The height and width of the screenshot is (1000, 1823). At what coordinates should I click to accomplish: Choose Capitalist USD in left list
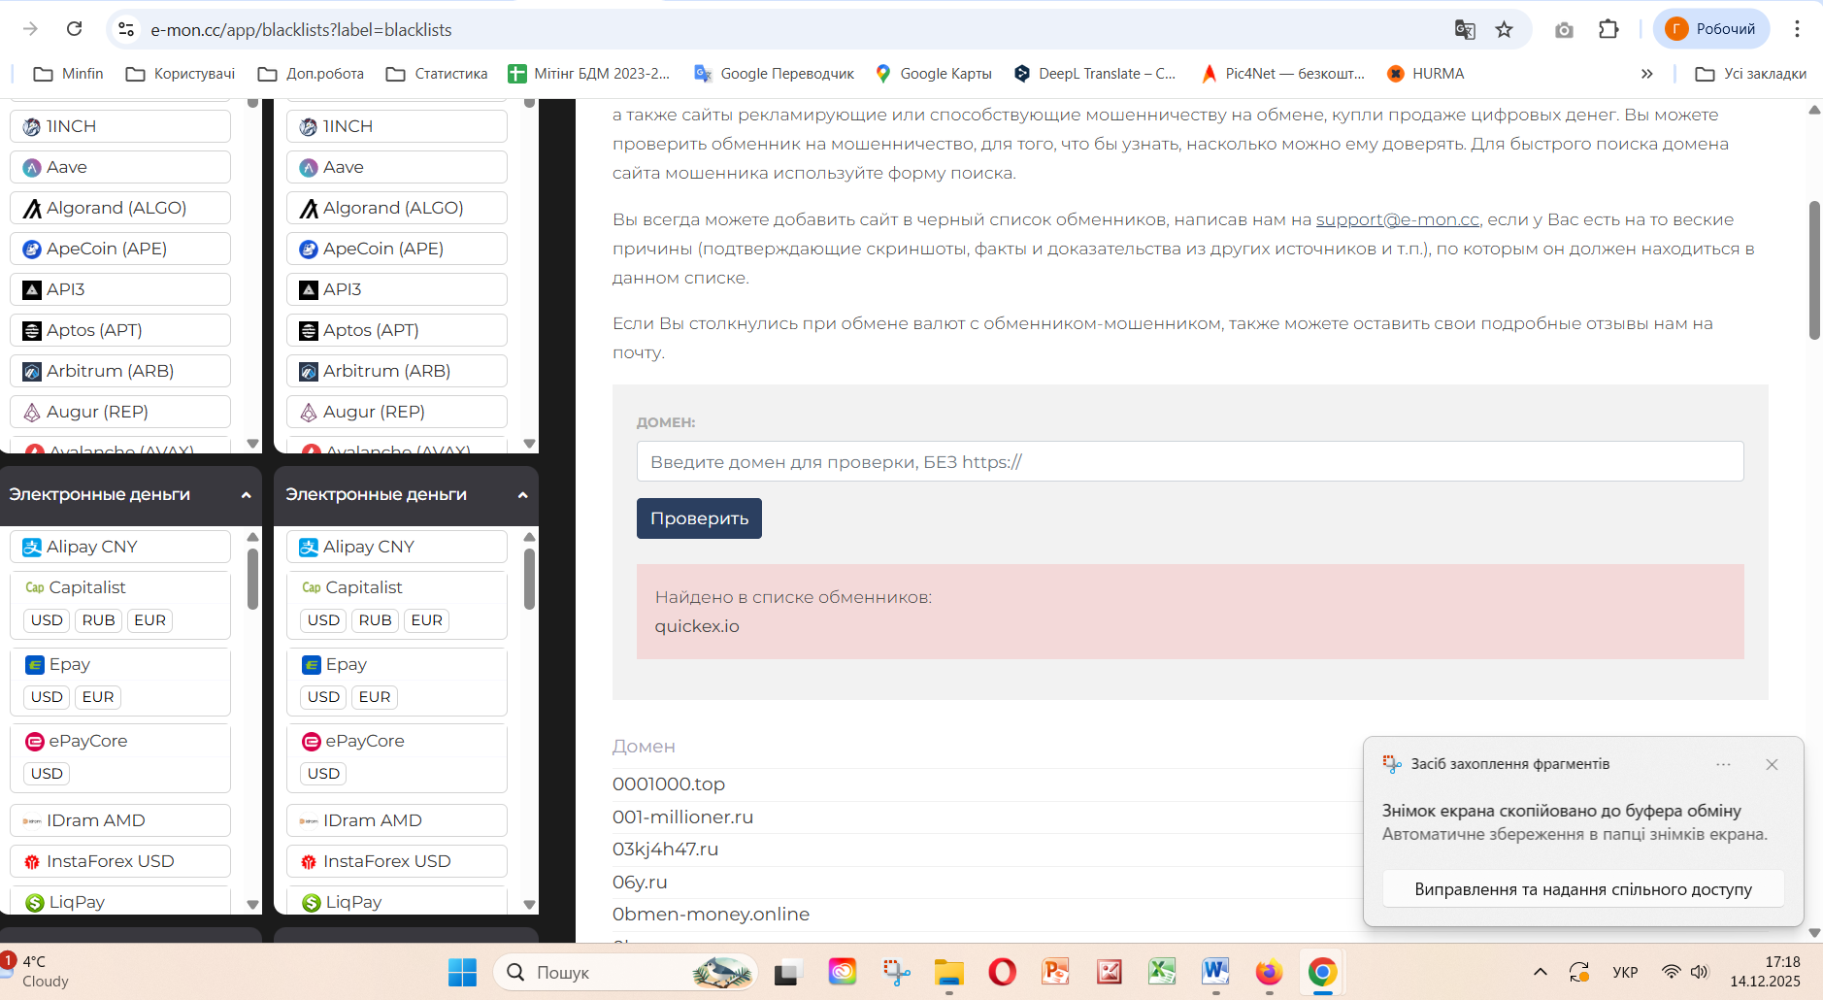(x=47, y=620)
